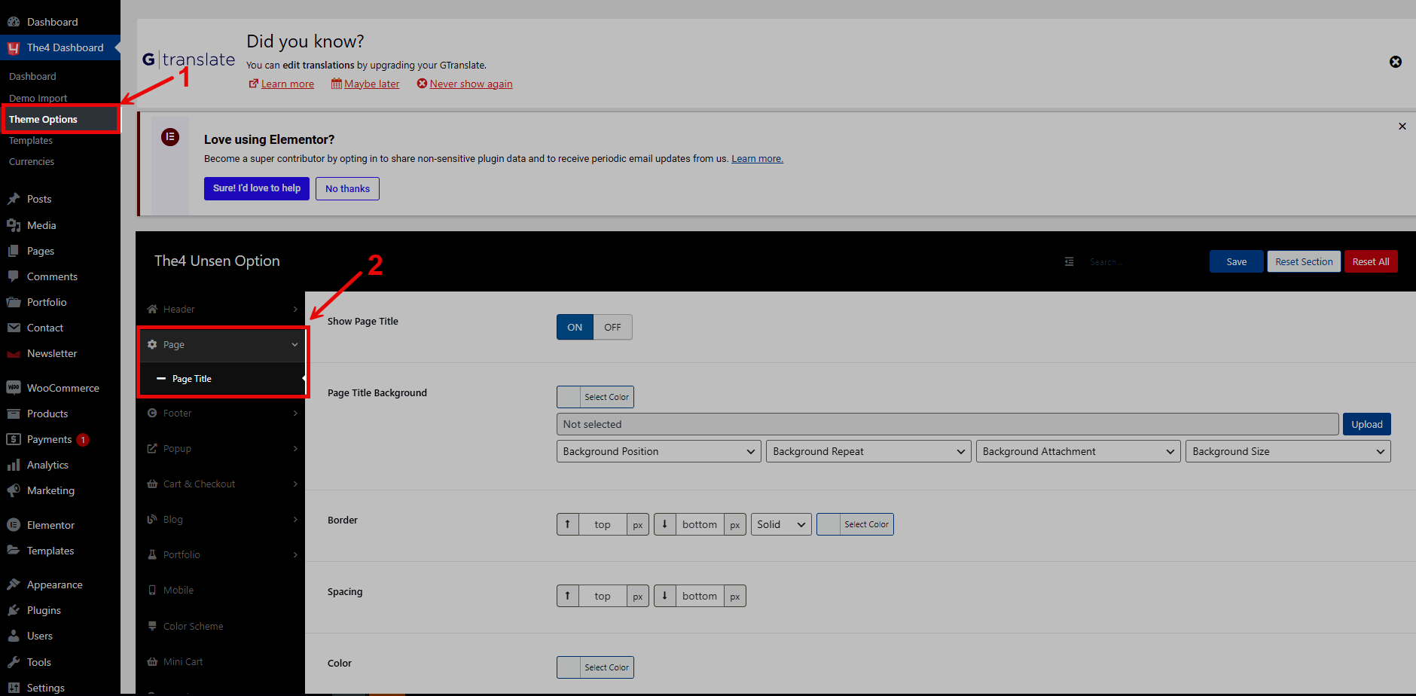Click the Marketing megaphone icon
Viewport: 1416px width, 696px height.
(x=14, y=490)
